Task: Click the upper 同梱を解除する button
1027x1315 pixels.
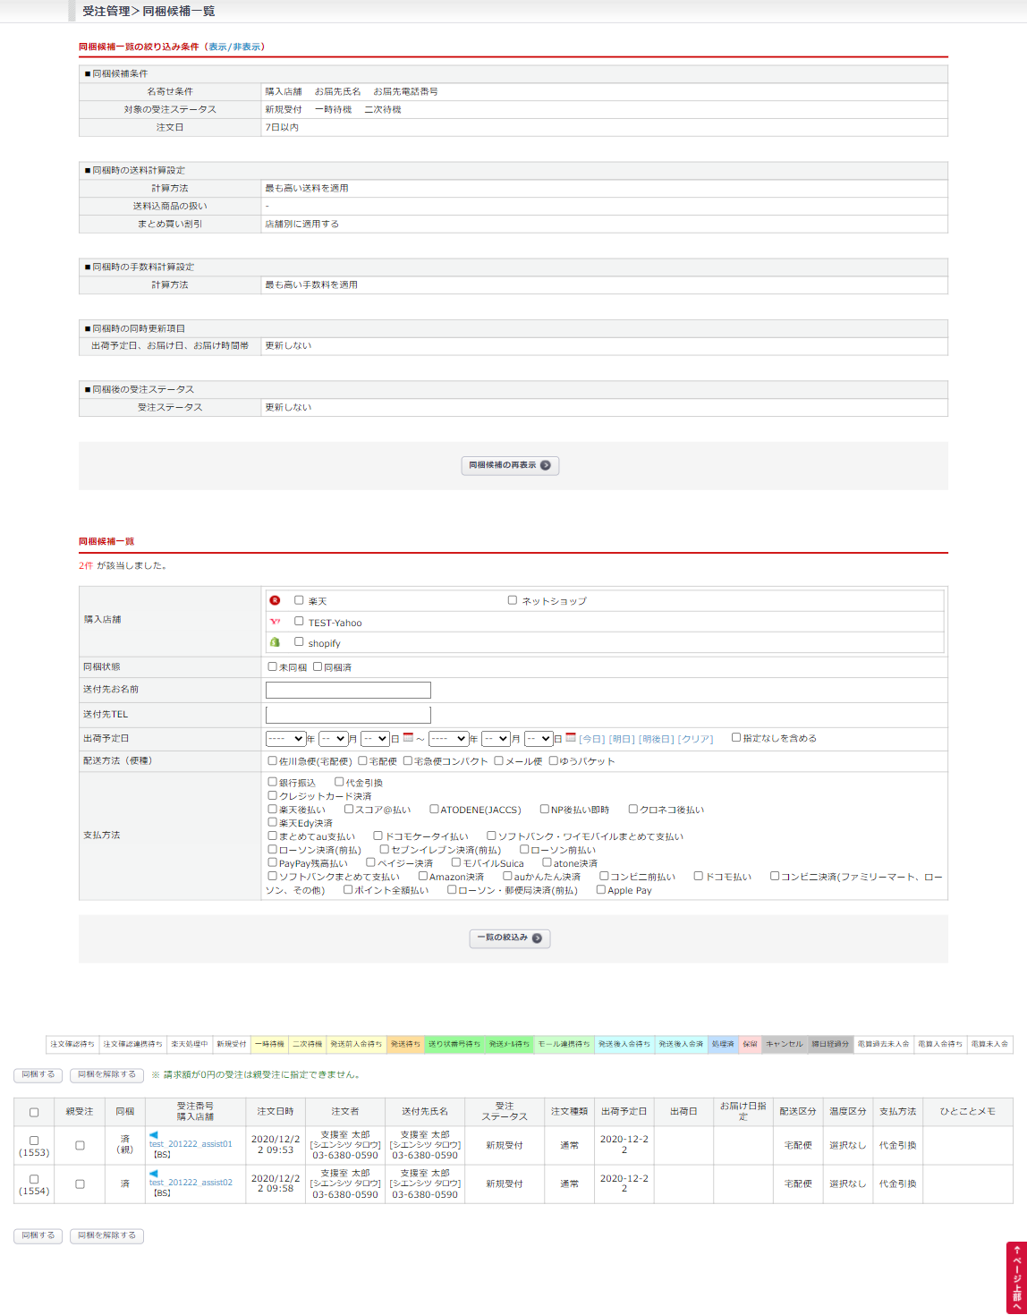Action: tap(106, 1074)
